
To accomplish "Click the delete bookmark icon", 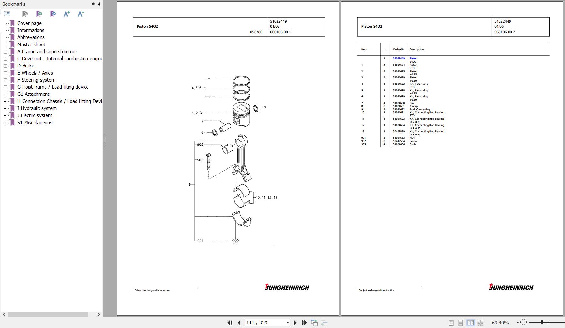I will [x=25, y=14].
